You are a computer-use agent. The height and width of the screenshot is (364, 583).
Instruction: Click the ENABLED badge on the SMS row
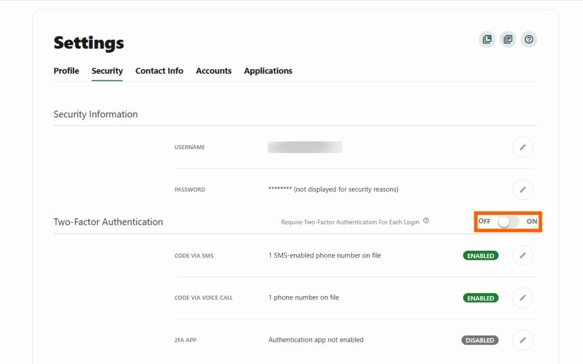[481, 255]
